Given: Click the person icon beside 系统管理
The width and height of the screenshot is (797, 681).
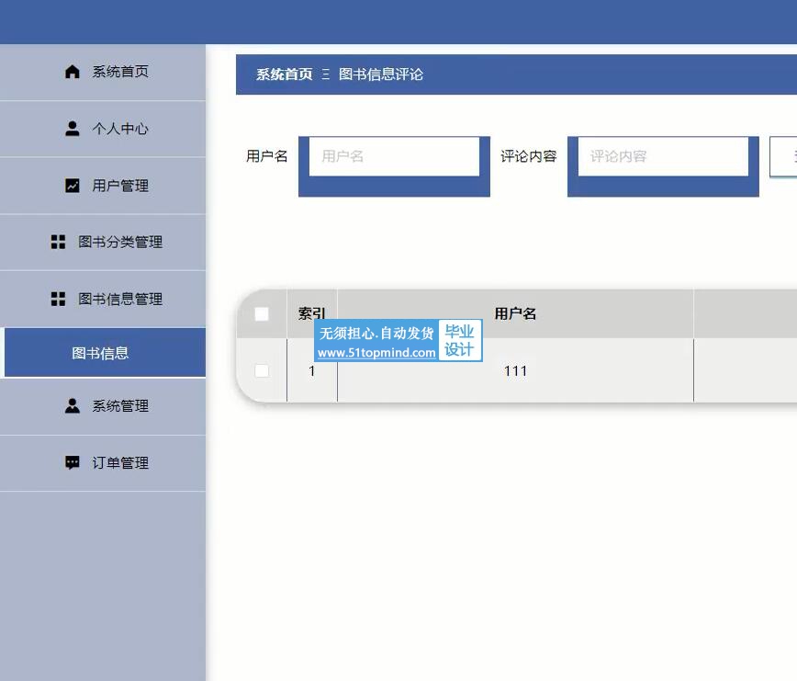Looking at the screenshot, I should (x=73, y=406).
